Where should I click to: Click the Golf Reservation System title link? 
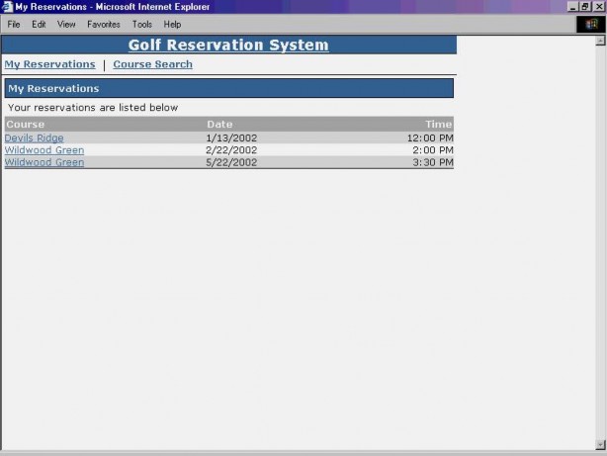[x=228, y=45]
